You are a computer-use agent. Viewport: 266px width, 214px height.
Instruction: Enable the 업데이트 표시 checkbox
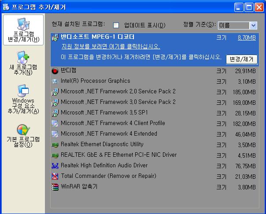coord(116,25)
